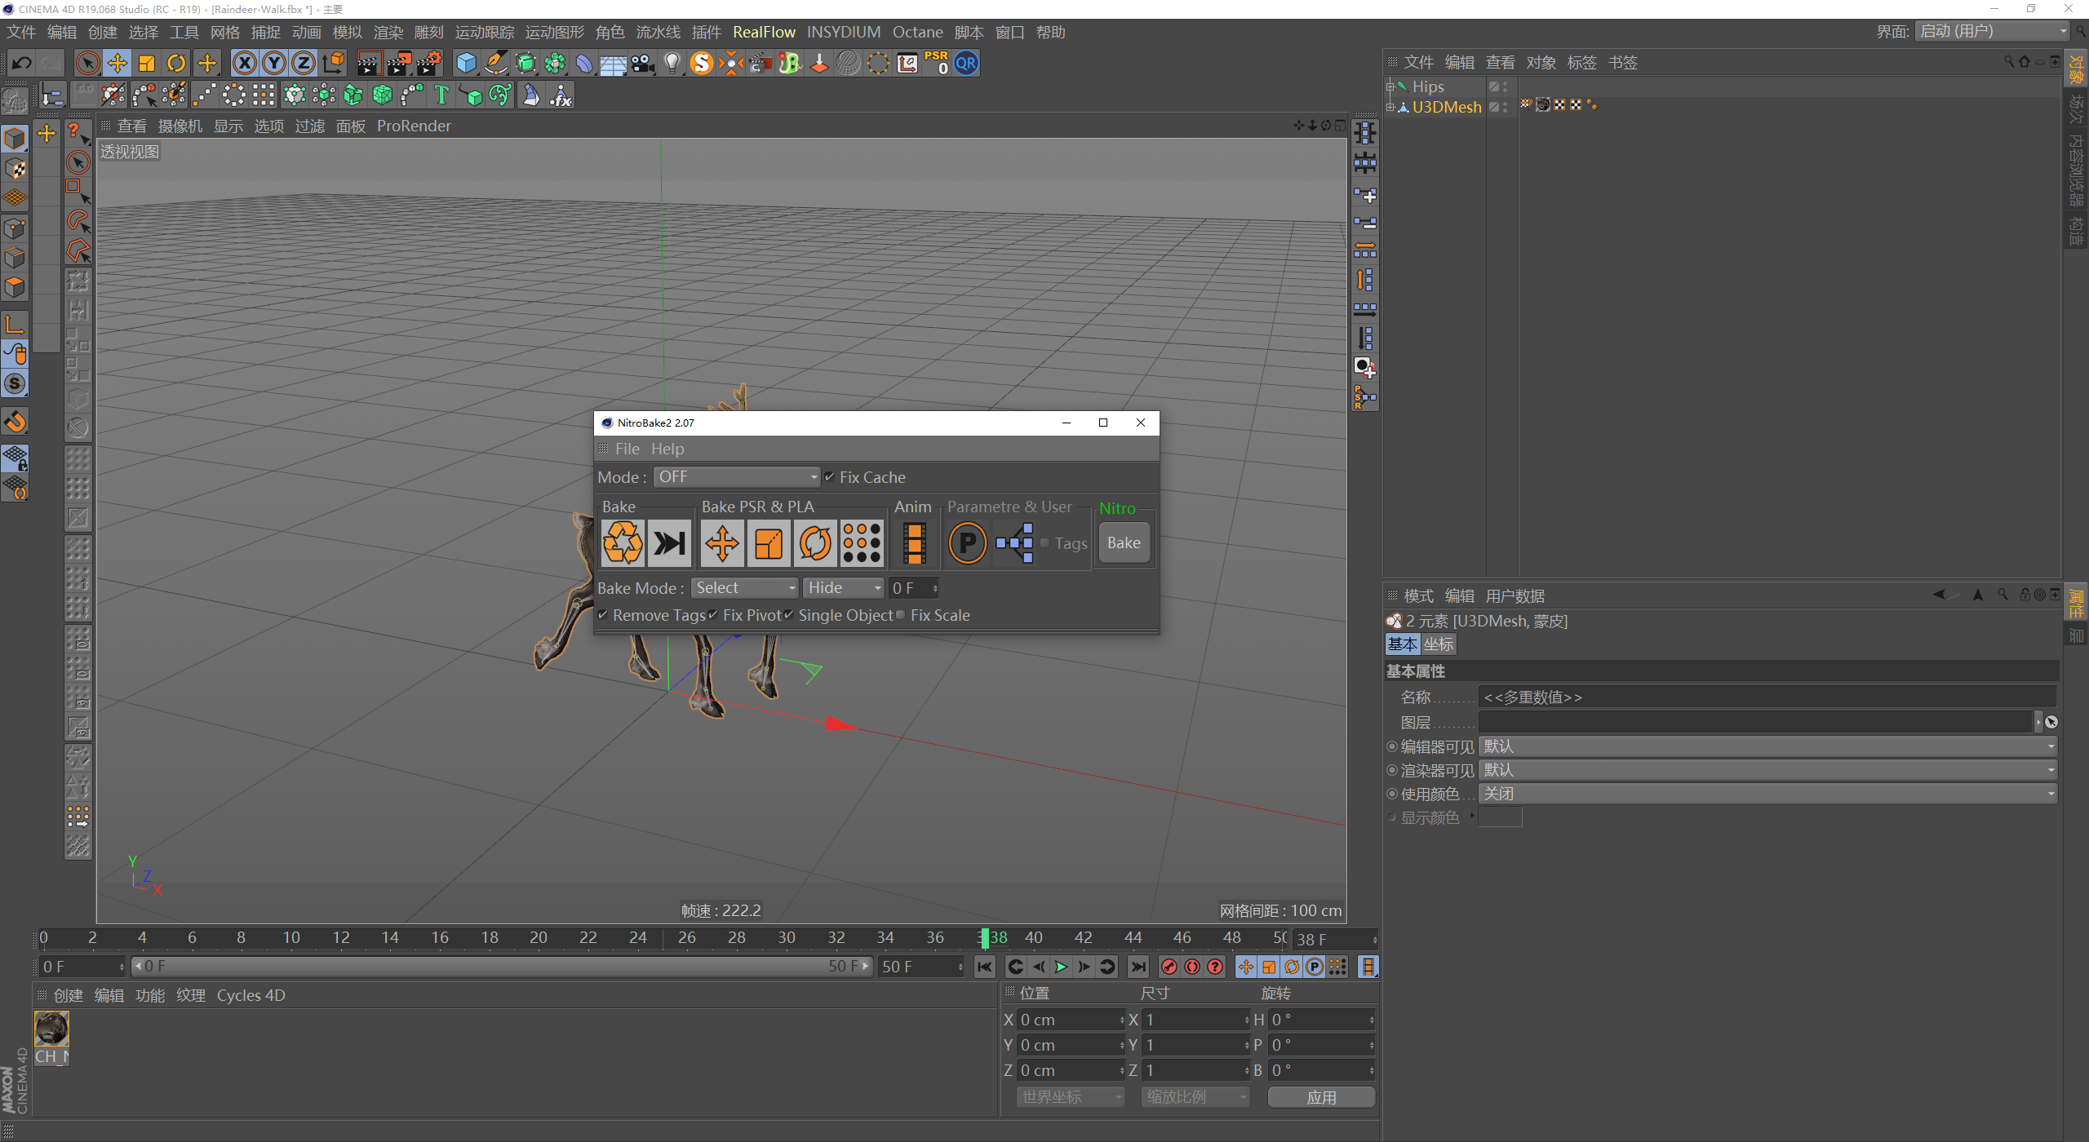Open the NitroBake Mode OFF dropdown

coord(736,477)
